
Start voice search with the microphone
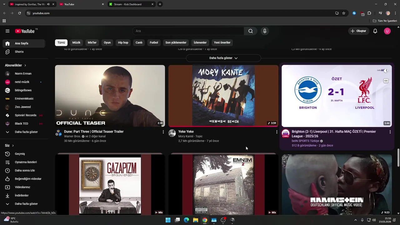pyautogui.click(x=265, y=31)
